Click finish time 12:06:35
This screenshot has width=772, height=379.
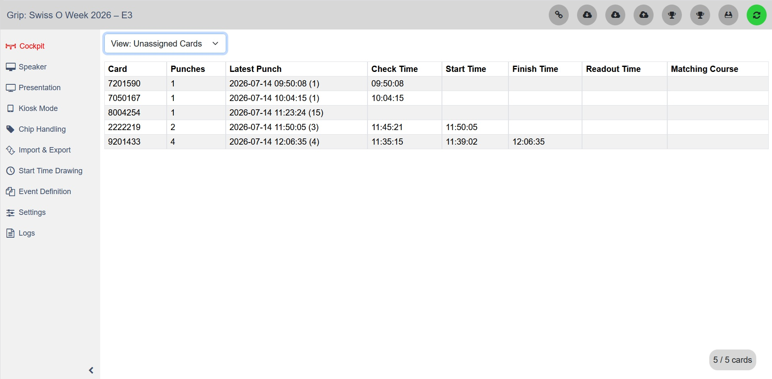528,142
